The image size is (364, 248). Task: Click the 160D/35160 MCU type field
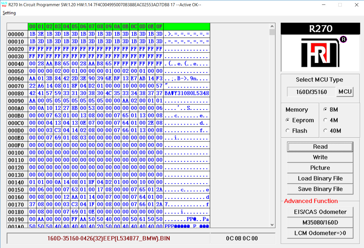click(x=311, y=92)
